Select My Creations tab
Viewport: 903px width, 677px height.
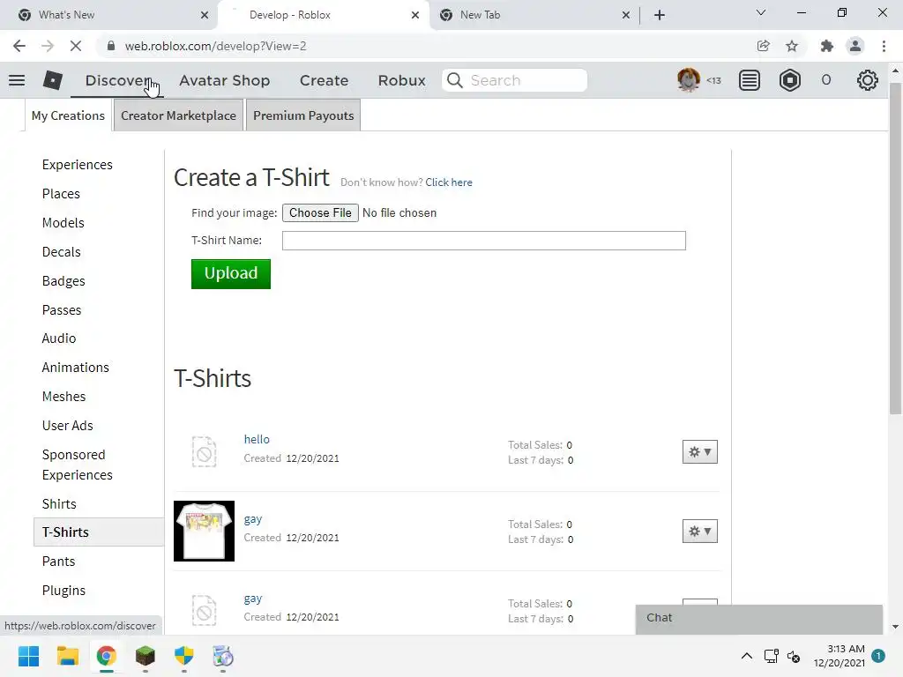tap(68, 115)
